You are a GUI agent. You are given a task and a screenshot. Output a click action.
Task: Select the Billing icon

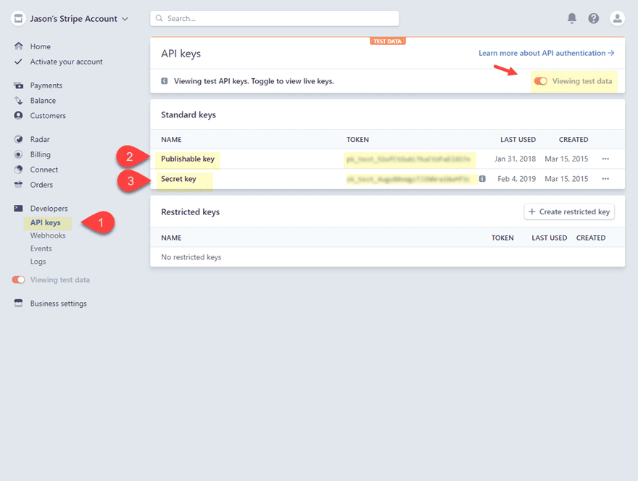pos(18,154)
